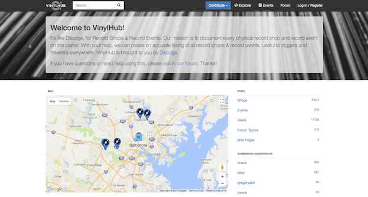Click the Baltimore label on the map
368x197 pixels.
tap(138, 145)
